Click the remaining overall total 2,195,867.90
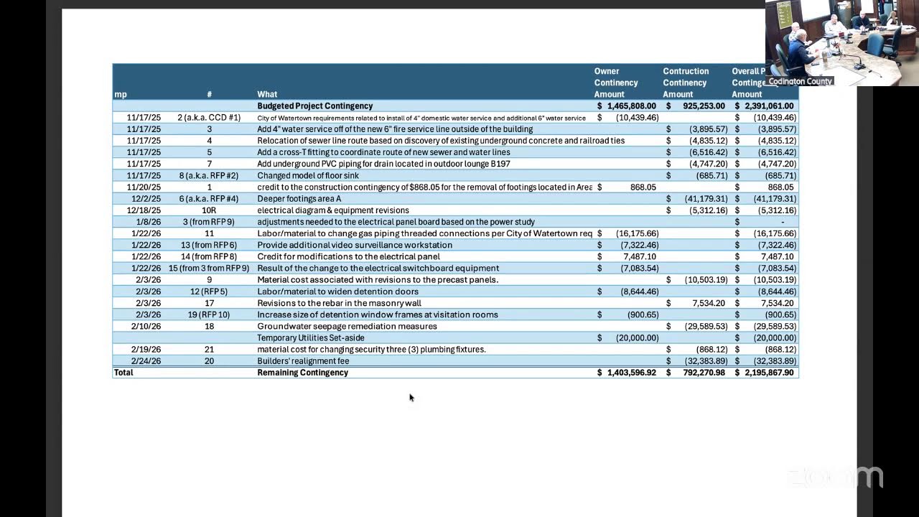919x517 pixels. (765, 373)
